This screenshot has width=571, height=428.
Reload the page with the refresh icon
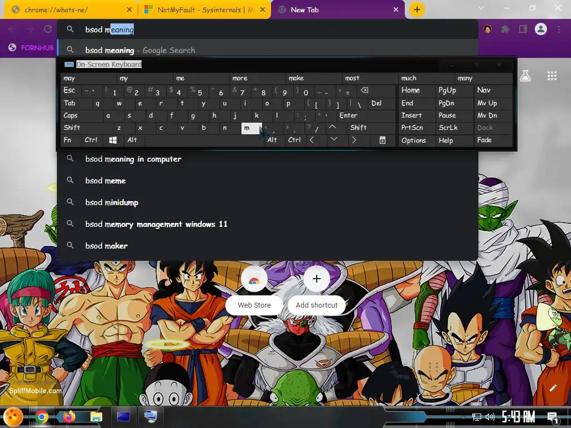coord(48,29)
